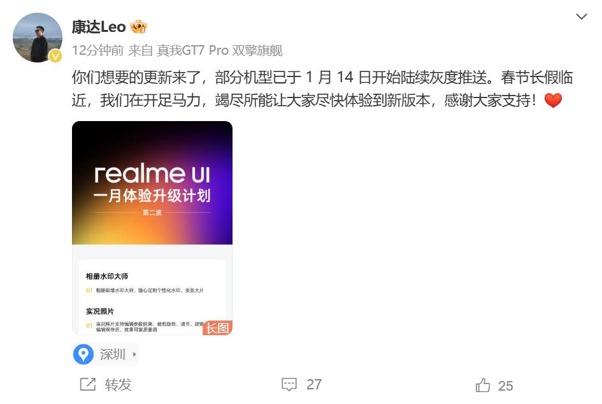The height and width of the screenshot is (404, 602).
Task: Click the comment count 27
Action: pyautogui.click(x=313, y=384)
